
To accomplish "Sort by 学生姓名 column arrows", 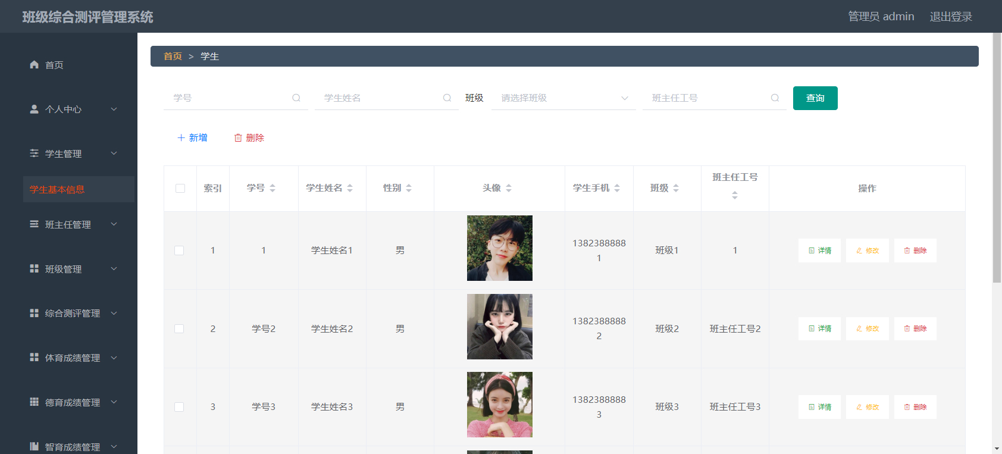I will [350, 188].
